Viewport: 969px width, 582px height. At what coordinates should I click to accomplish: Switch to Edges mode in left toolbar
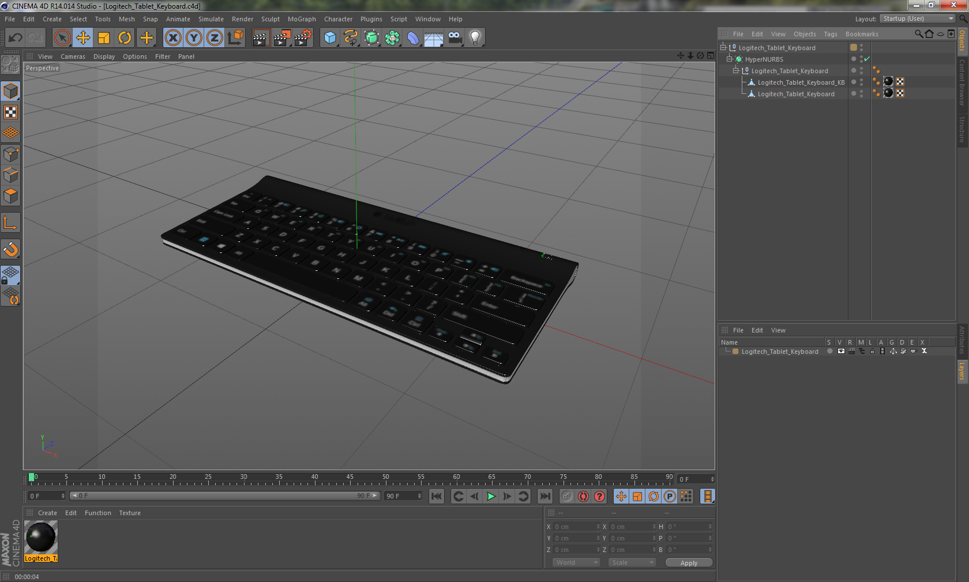click(10, 175)
